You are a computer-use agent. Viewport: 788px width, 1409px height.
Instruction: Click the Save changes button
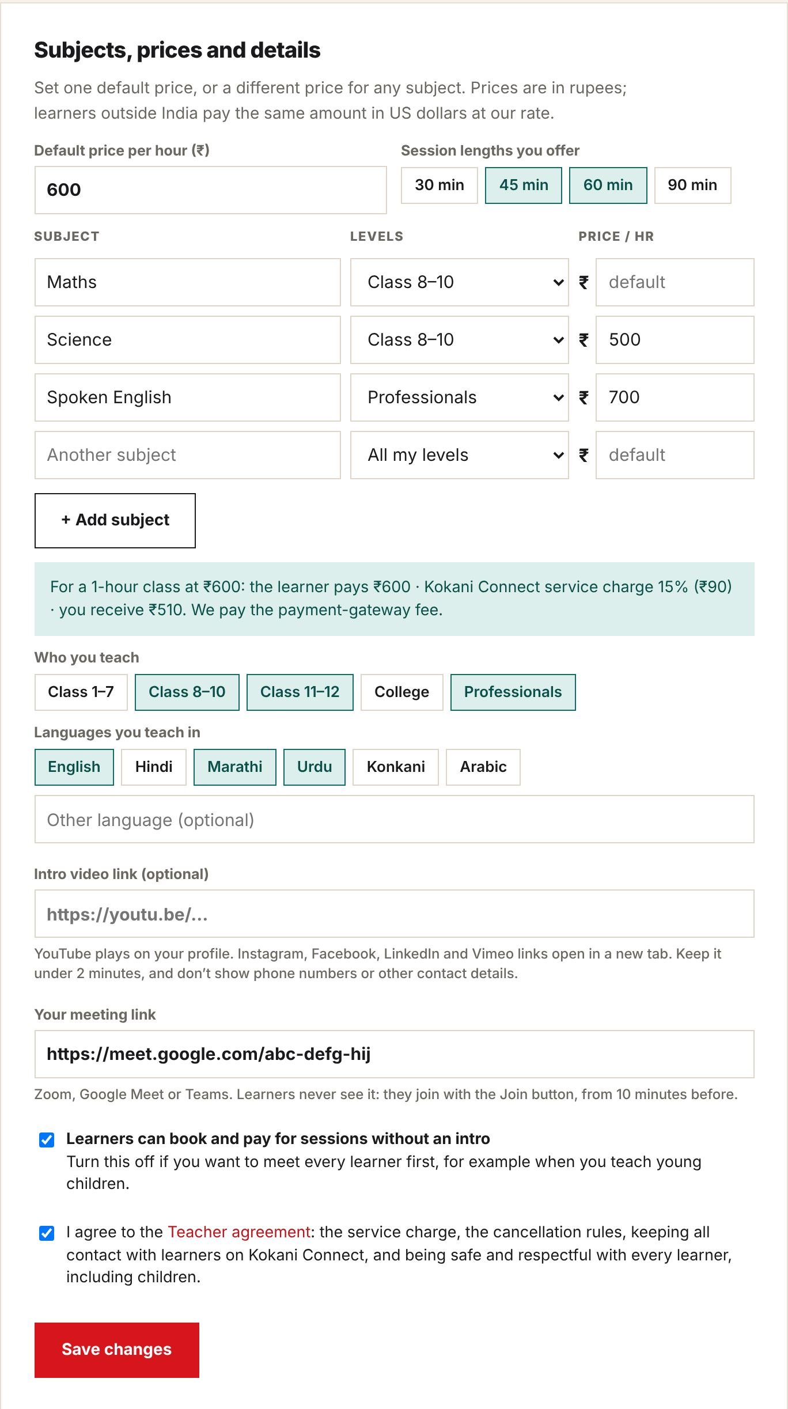point(117,1350)
